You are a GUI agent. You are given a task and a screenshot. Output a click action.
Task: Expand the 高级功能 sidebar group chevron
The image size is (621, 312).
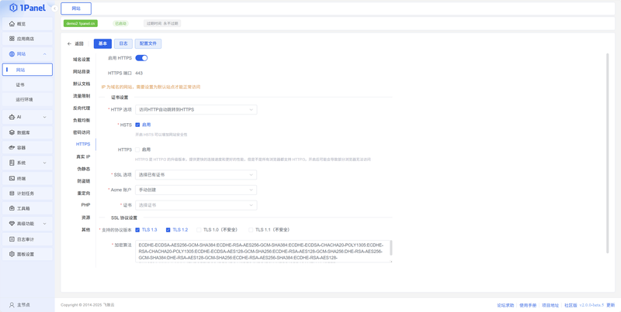[x=45, y=224]
